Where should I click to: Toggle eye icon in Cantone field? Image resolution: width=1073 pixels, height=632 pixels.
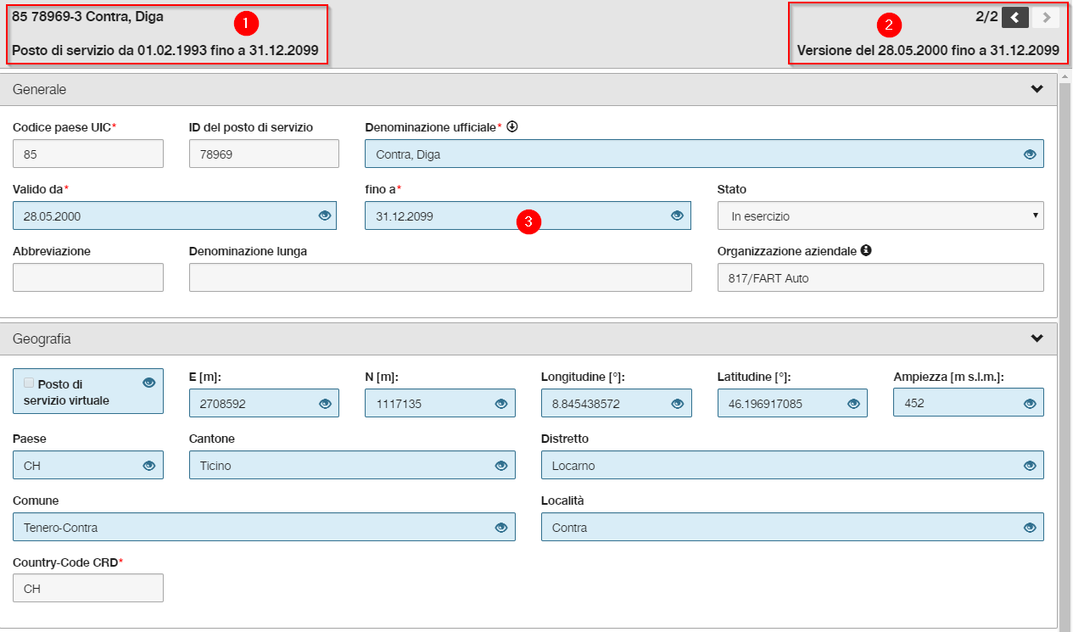(x=500, y=465)
